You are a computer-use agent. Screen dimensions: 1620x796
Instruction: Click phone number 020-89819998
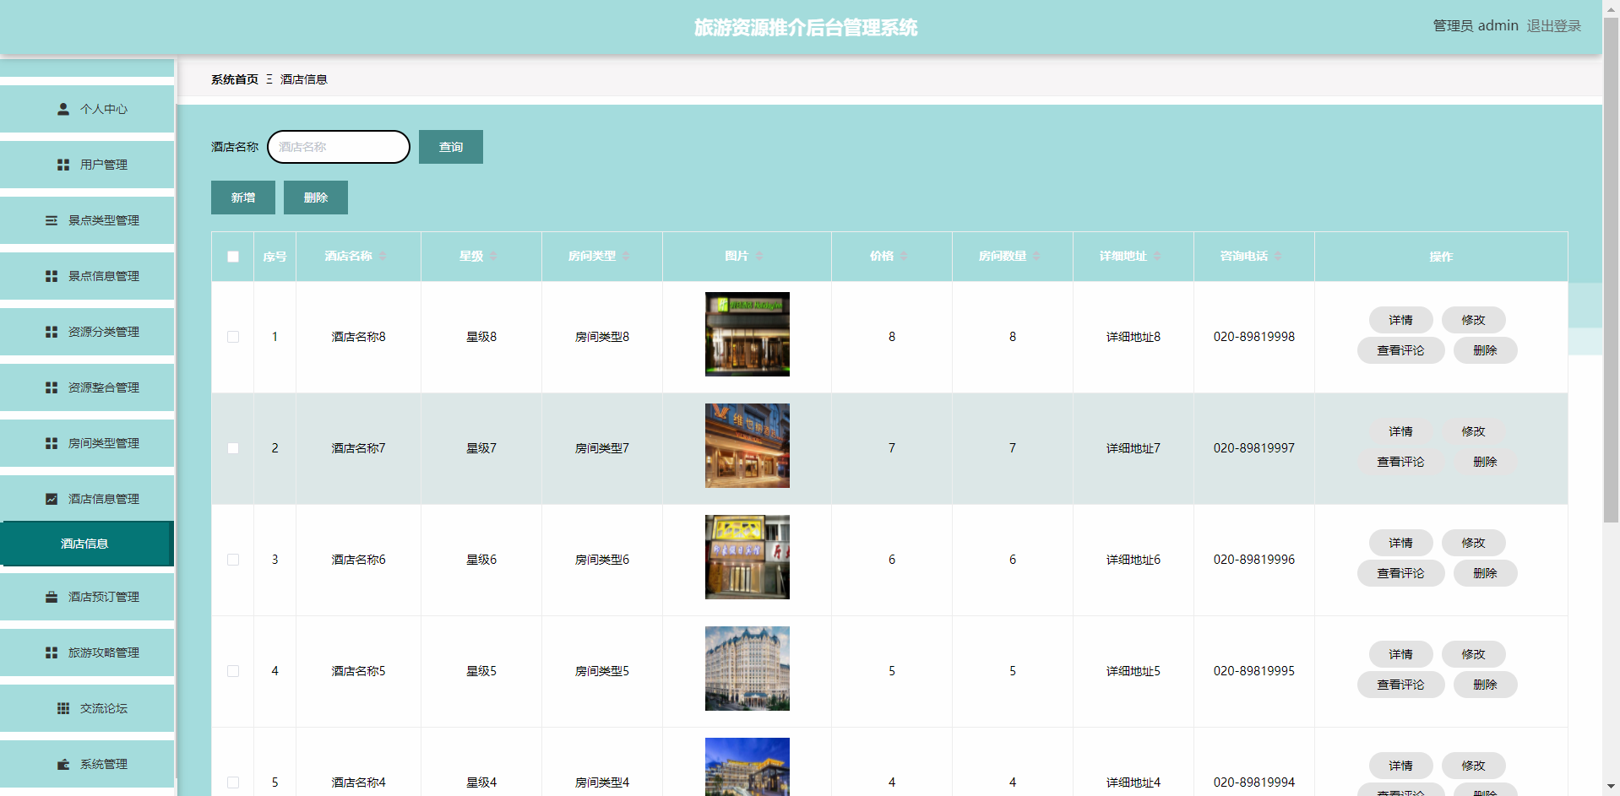coord(1254,337)
